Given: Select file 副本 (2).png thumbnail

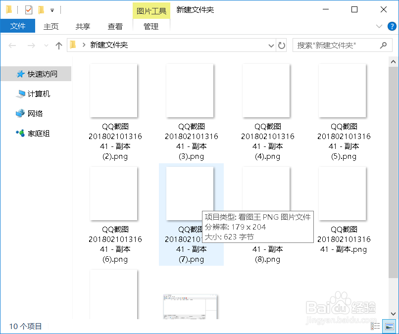Looking at the screenshot, I should (113, 91).
